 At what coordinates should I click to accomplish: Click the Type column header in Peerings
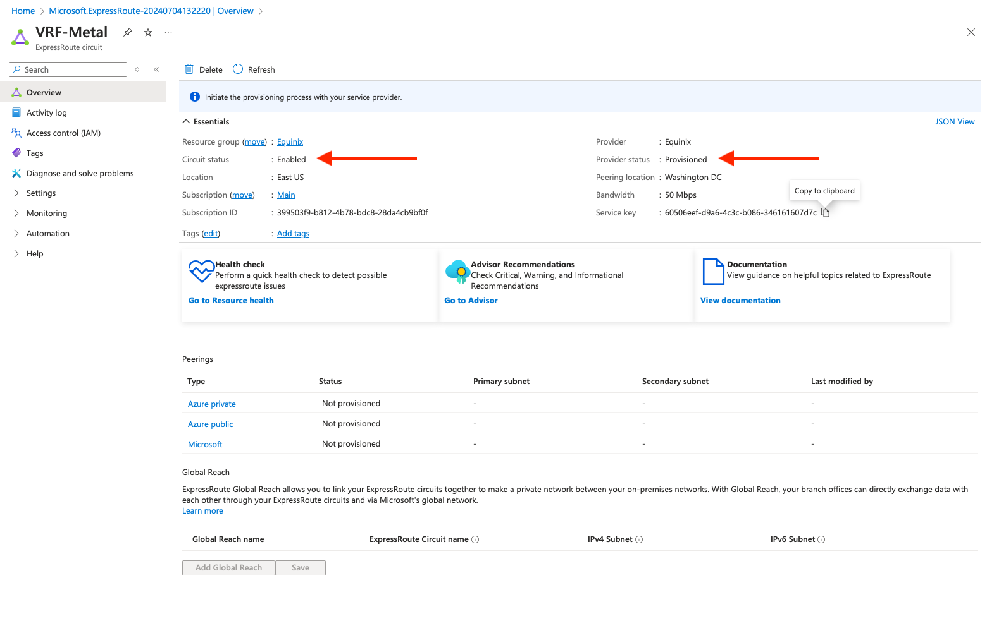tap(196, 381)
